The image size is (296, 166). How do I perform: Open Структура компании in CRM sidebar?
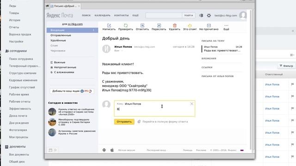pos(23,73)
